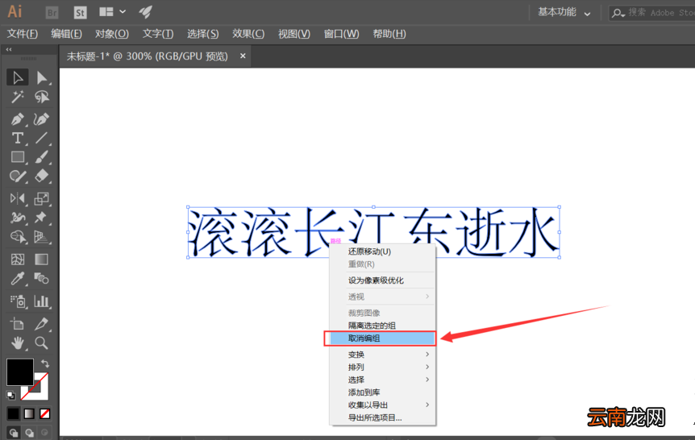Open the 文件(F) menu
The width and height of the screenshot is (695, 440).
click(22, 34)
